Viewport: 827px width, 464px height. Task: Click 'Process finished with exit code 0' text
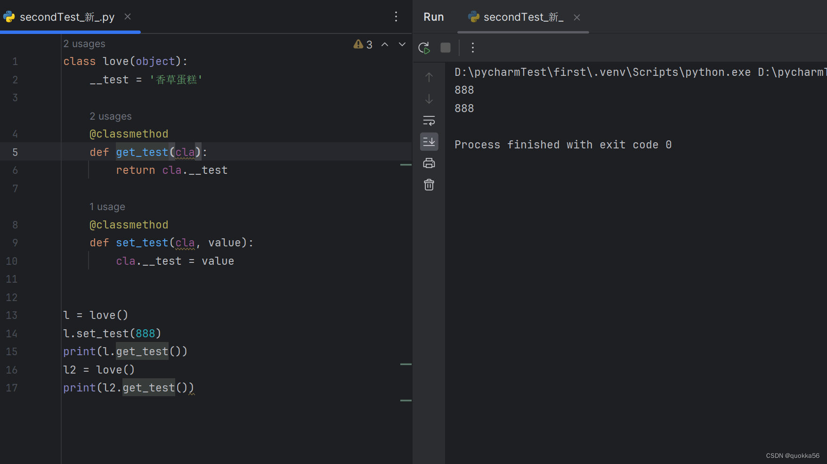click(563, 145)
